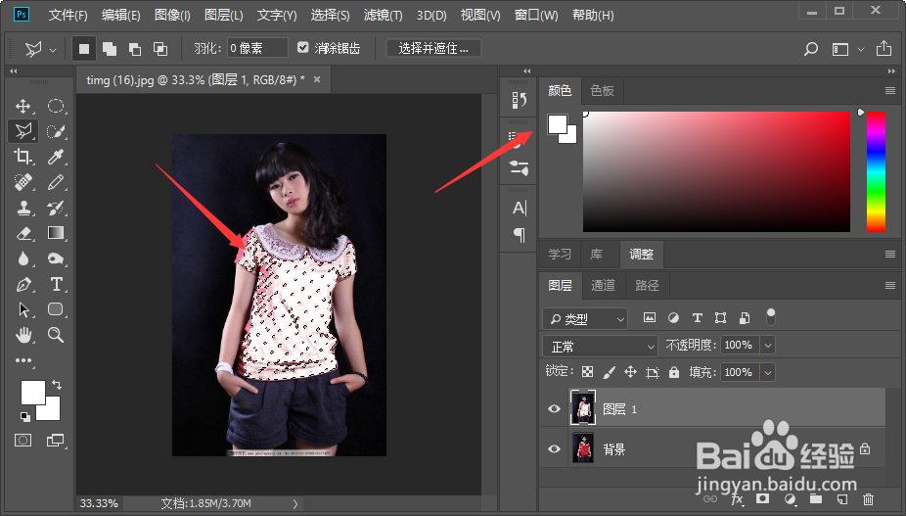Expand the status bar info arrow
The width and height of the screenshot is (906, 516).
295,504
